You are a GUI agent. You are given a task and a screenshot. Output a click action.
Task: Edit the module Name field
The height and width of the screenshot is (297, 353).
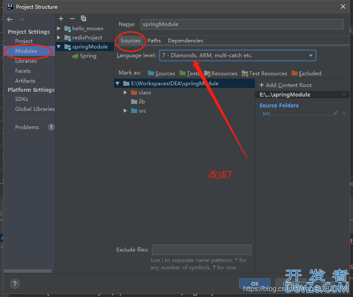point(242,24)
